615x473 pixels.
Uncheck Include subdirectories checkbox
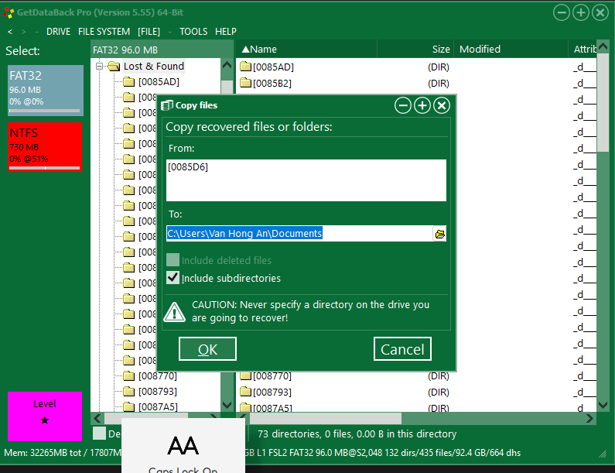(x=173, y=278)
